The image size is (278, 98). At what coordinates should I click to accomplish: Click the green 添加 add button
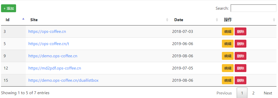click(x=8, y=8)
